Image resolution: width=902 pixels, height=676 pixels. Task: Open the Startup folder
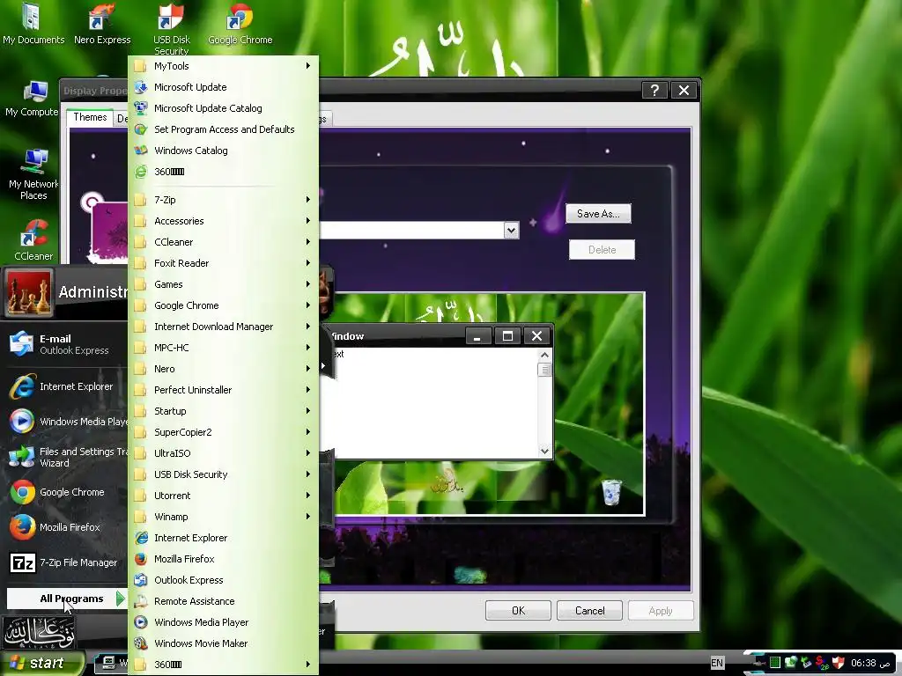click(223, 411)
